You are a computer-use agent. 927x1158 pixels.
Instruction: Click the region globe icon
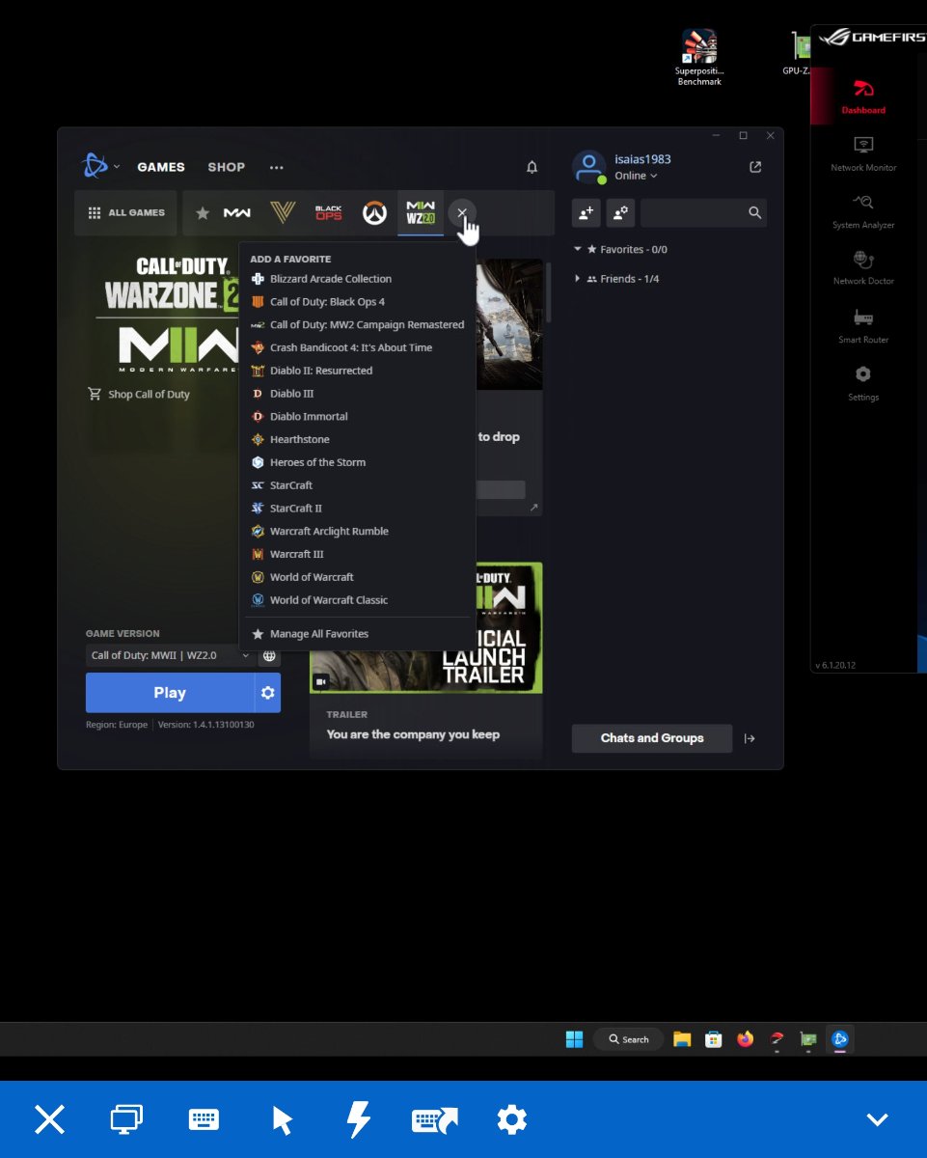(x=269, y=655)
